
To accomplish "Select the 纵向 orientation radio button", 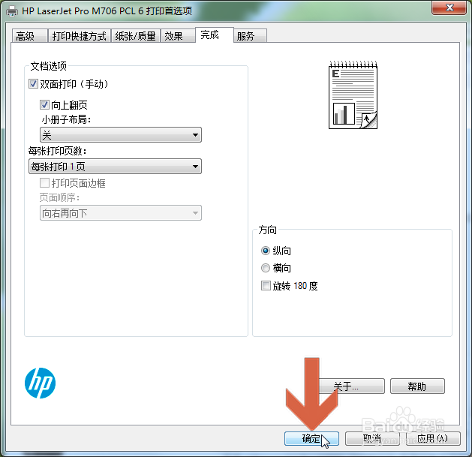I will click(266, 251).
